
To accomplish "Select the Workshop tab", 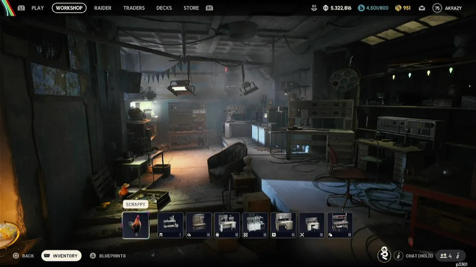I will 69,8.
